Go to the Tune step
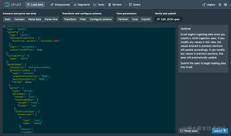The image size is (231, 136). tap(135, 19)
